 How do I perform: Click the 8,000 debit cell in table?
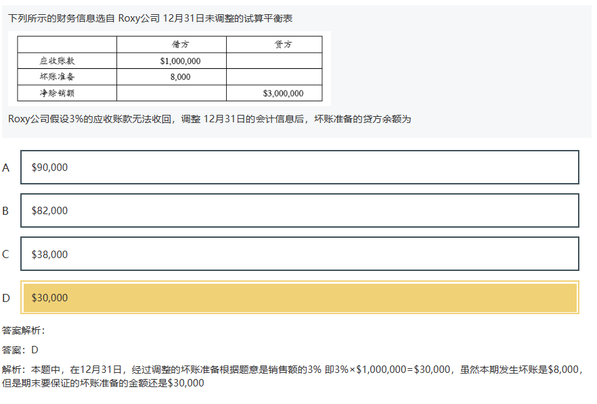(x=180, y=77)
